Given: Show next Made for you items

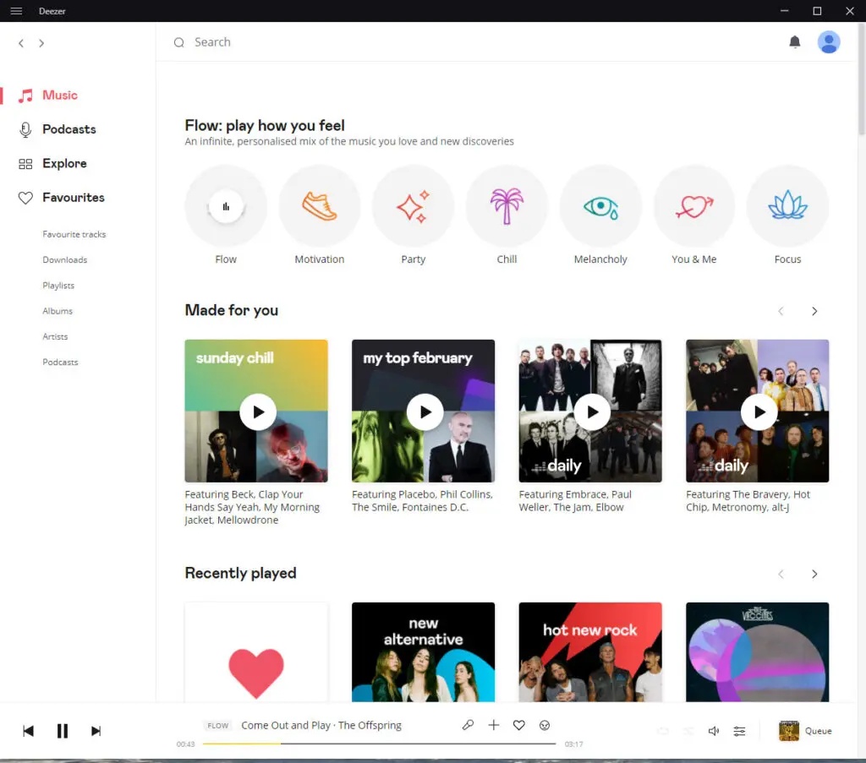Looking at the screenshot, I should point(814,311).
